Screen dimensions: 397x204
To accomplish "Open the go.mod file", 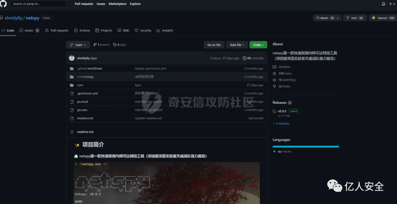I will [x=83, y=102].
